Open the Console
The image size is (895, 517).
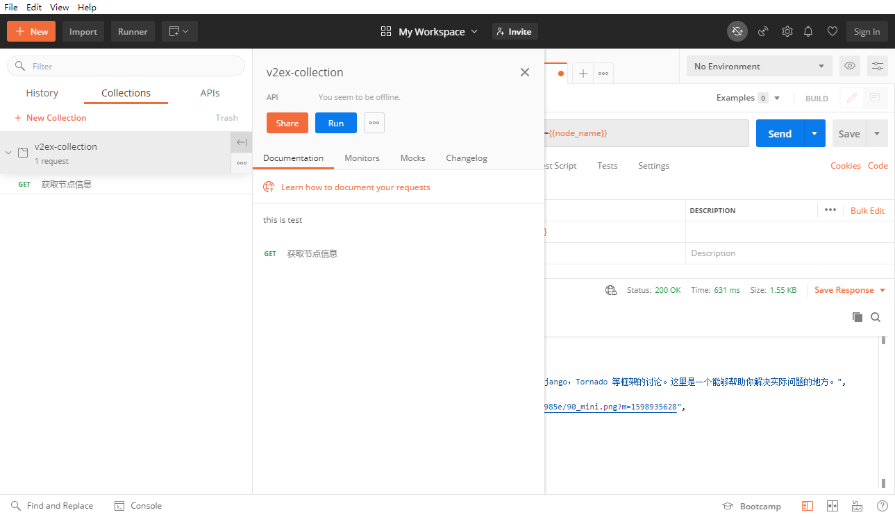[x=137, y=506]
